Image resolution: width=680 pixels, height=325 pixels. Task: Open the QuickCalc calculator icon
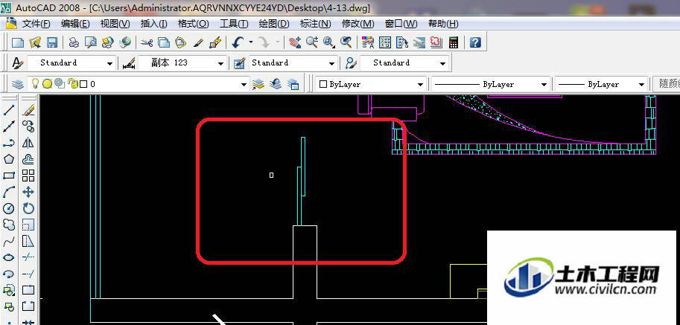coord(453,42)
